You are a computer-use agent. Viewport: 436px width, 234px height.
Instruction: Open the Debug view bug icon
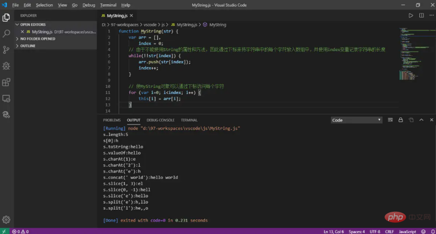coord(6,66)
